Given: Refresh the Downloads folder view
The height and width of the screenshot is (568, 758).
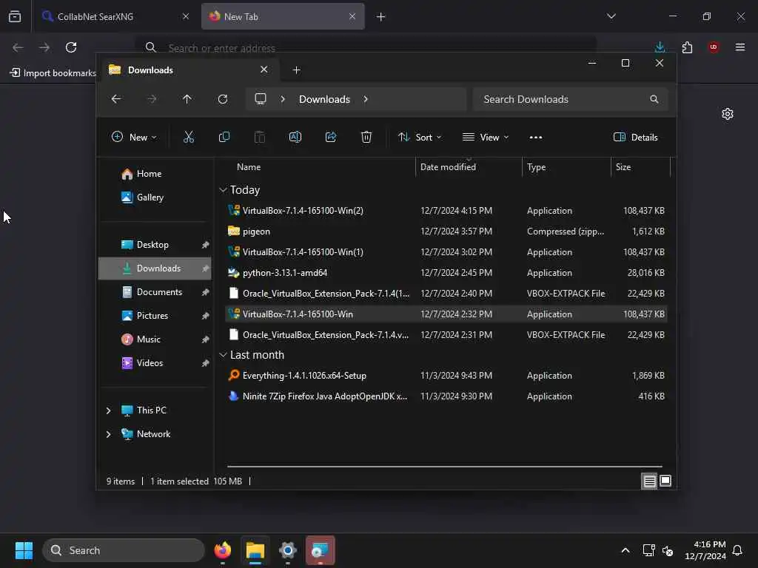Looking at the screenshot, I should [222, 99].
